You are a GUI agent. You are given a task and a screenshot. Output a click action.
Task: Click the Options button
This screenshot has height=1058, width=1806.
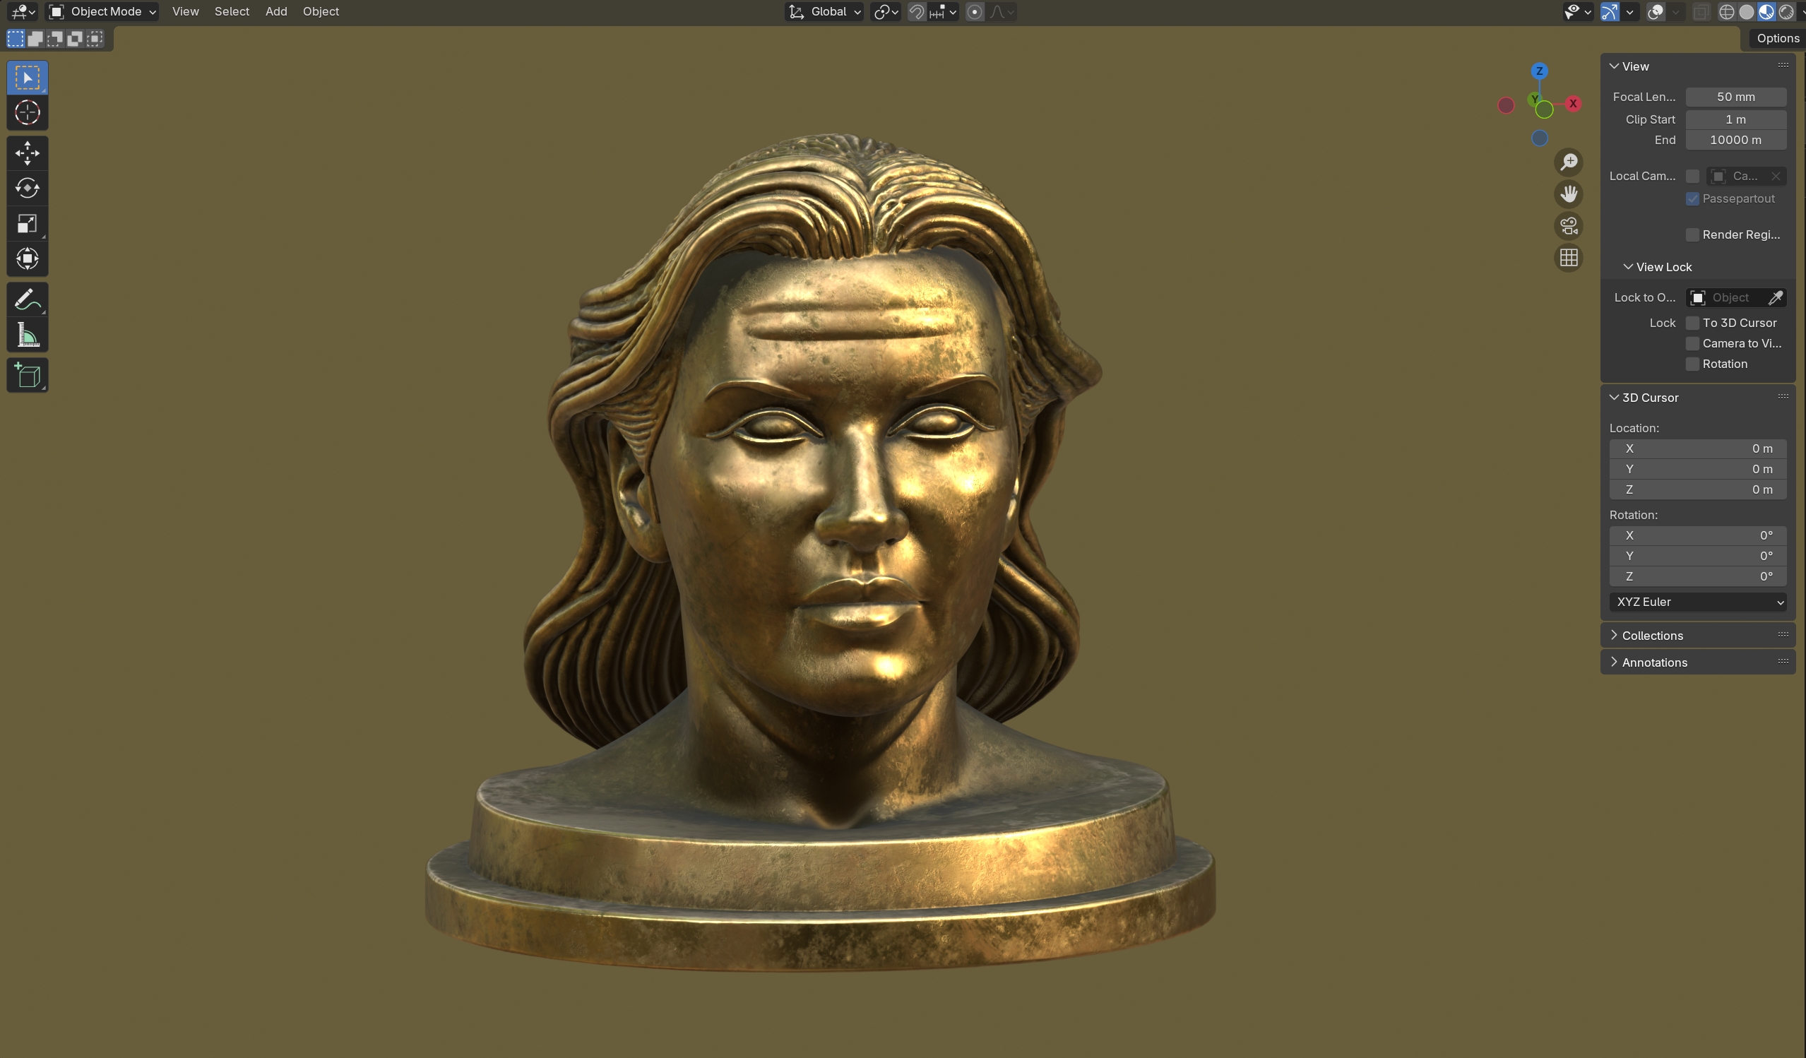pos(1777,39)
